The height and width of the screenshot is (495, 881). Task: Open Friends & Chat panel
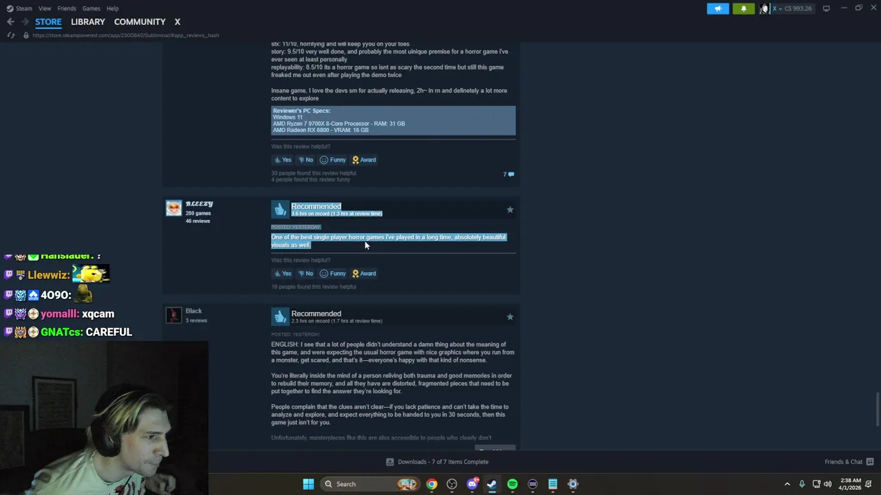click(849, 462)
